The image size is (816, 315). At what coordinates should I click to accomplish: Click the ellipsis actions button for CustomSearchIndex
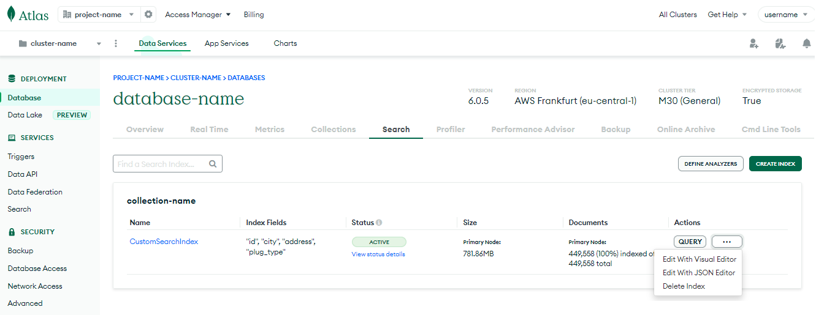point(726,242)
